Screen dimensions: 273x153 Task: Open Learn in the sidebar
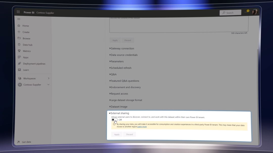[x=26, y=70]
